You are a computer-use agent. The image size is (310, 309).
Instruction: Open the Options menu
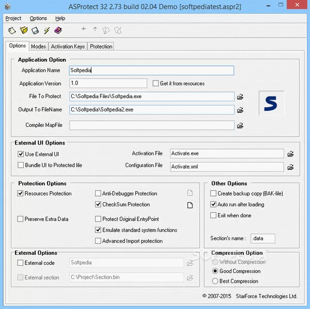click(38, 19)
